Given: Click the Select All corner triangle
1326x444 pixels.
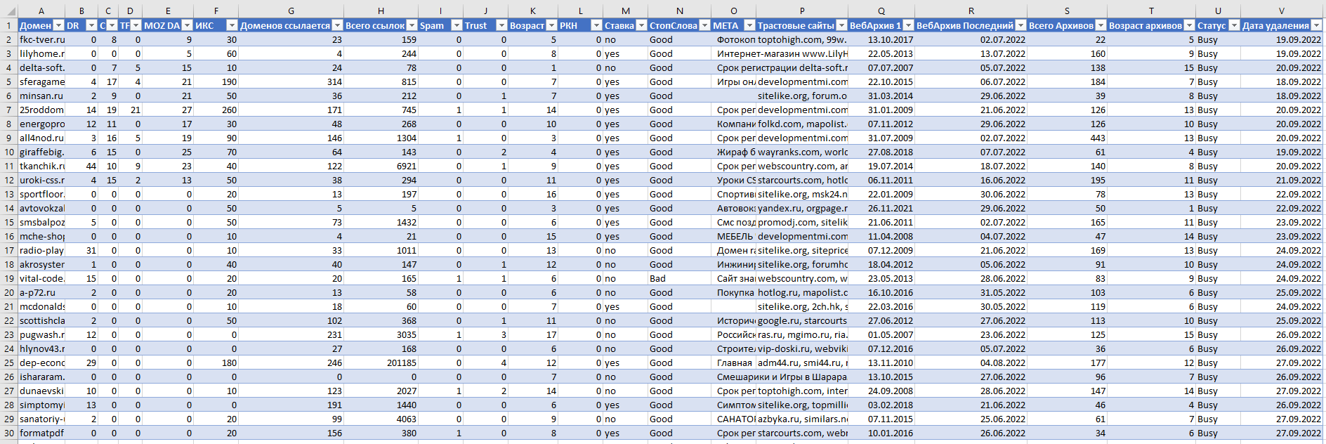Looking at the screenshot, I should tap(8, 11).
